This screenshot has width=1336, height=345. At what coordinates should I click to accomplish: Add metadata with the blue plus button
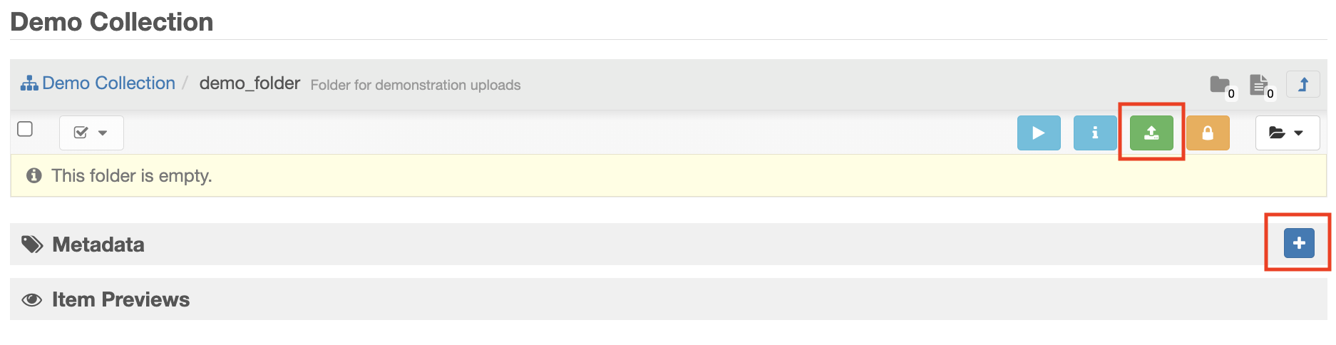(x=1298, y=243)
